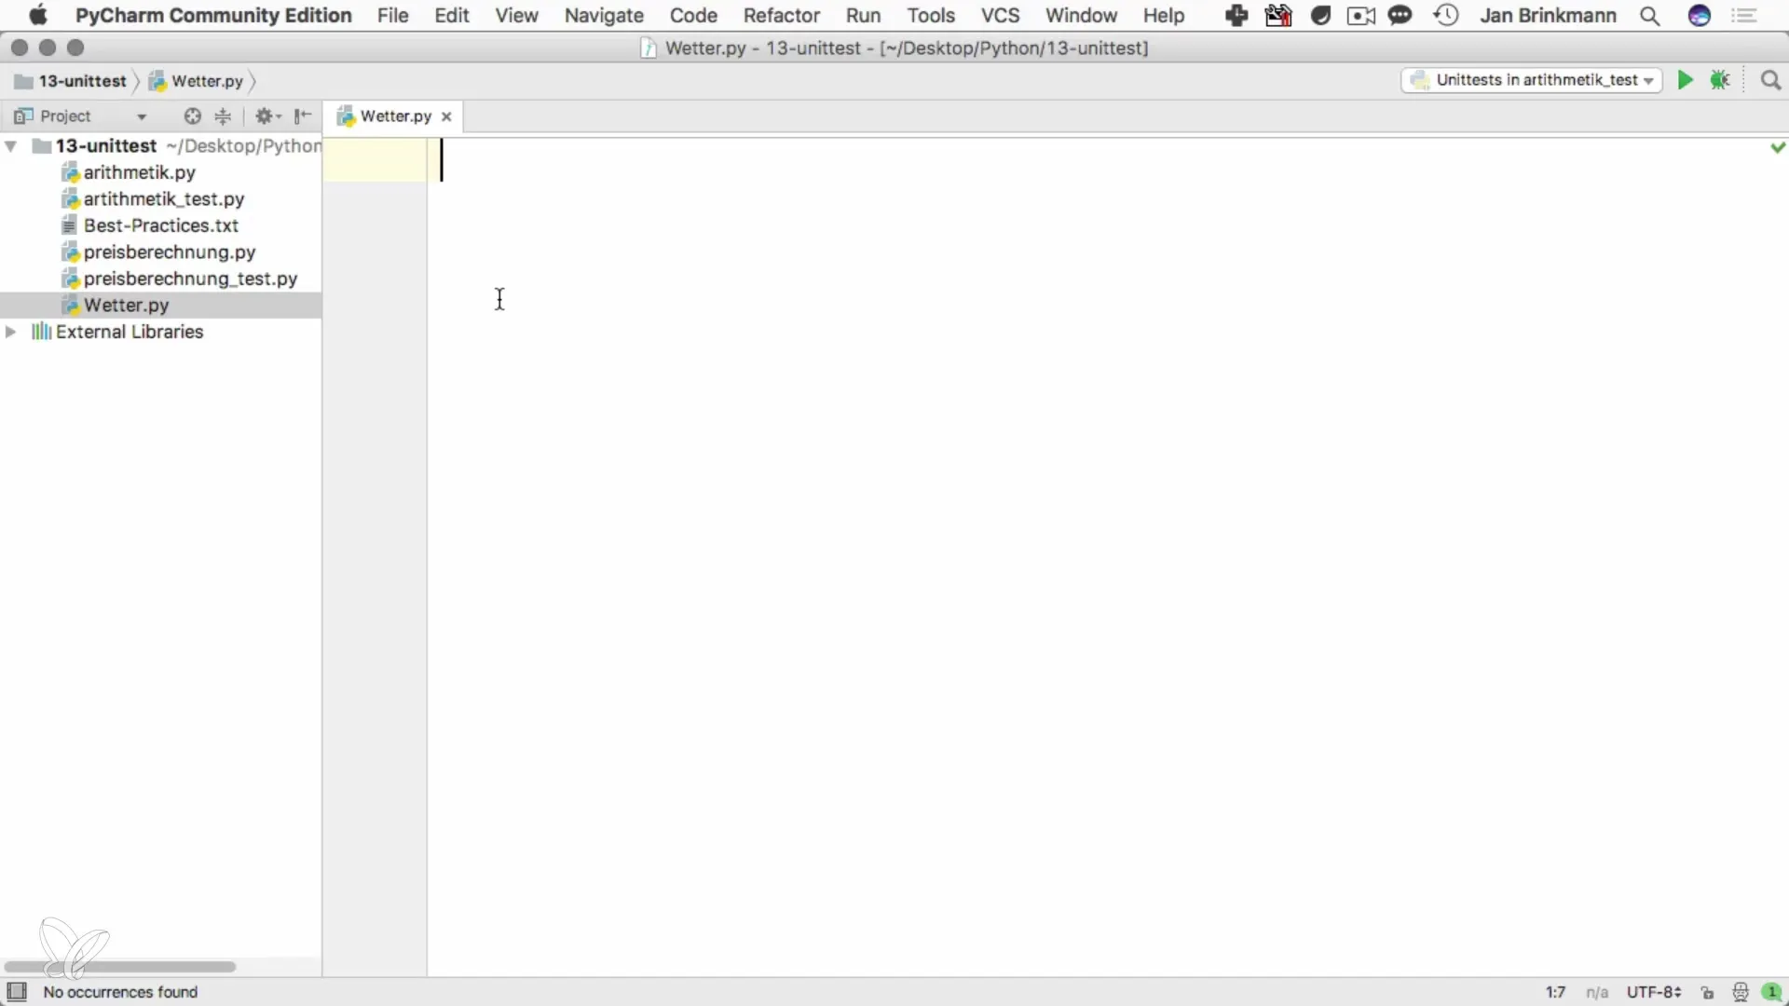1789x1006 pixels.
Task: Run the Unittests configuration with green play icon
Action: [1685, 80]
